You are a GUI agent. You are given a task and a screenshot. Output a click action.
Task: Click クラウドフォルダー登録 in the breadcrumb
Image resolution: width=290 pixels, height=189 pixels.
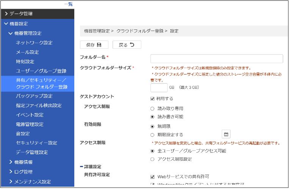coord(140,31)
